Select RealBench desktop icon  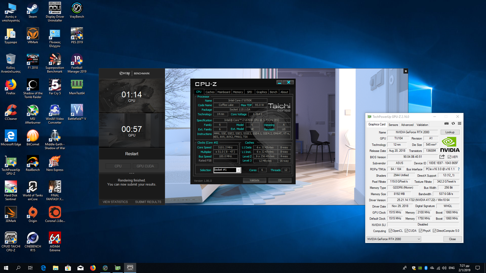point(33,163)
